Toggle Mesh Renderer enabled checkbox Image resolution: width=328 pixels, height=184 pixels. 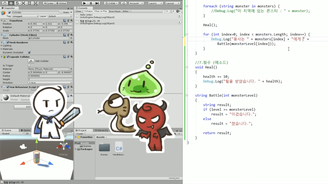[8, 42]
